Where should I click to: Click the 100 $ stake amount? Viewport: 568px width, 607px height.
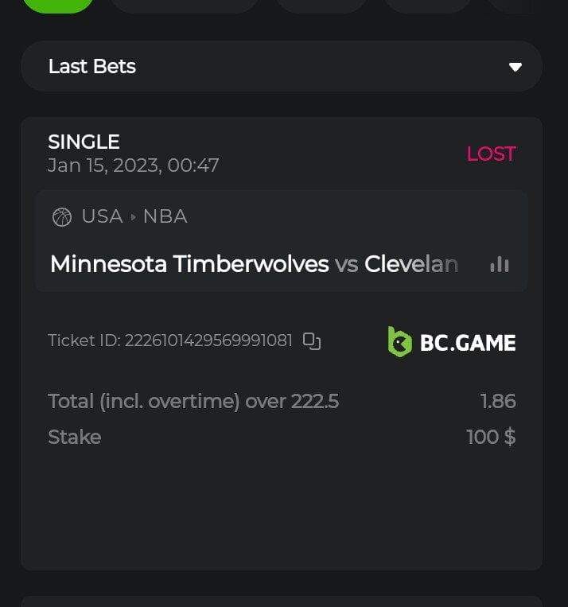pos(491,437)
